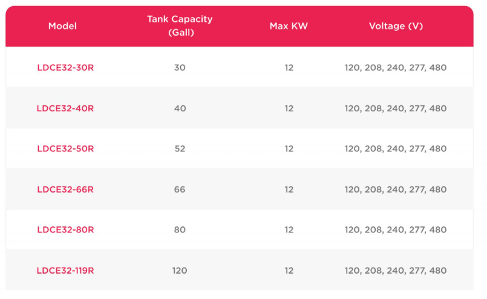Screen dimensions: 487x299
Task: Open the LDCE32-40R model link
Action: [x=65, y=108]
